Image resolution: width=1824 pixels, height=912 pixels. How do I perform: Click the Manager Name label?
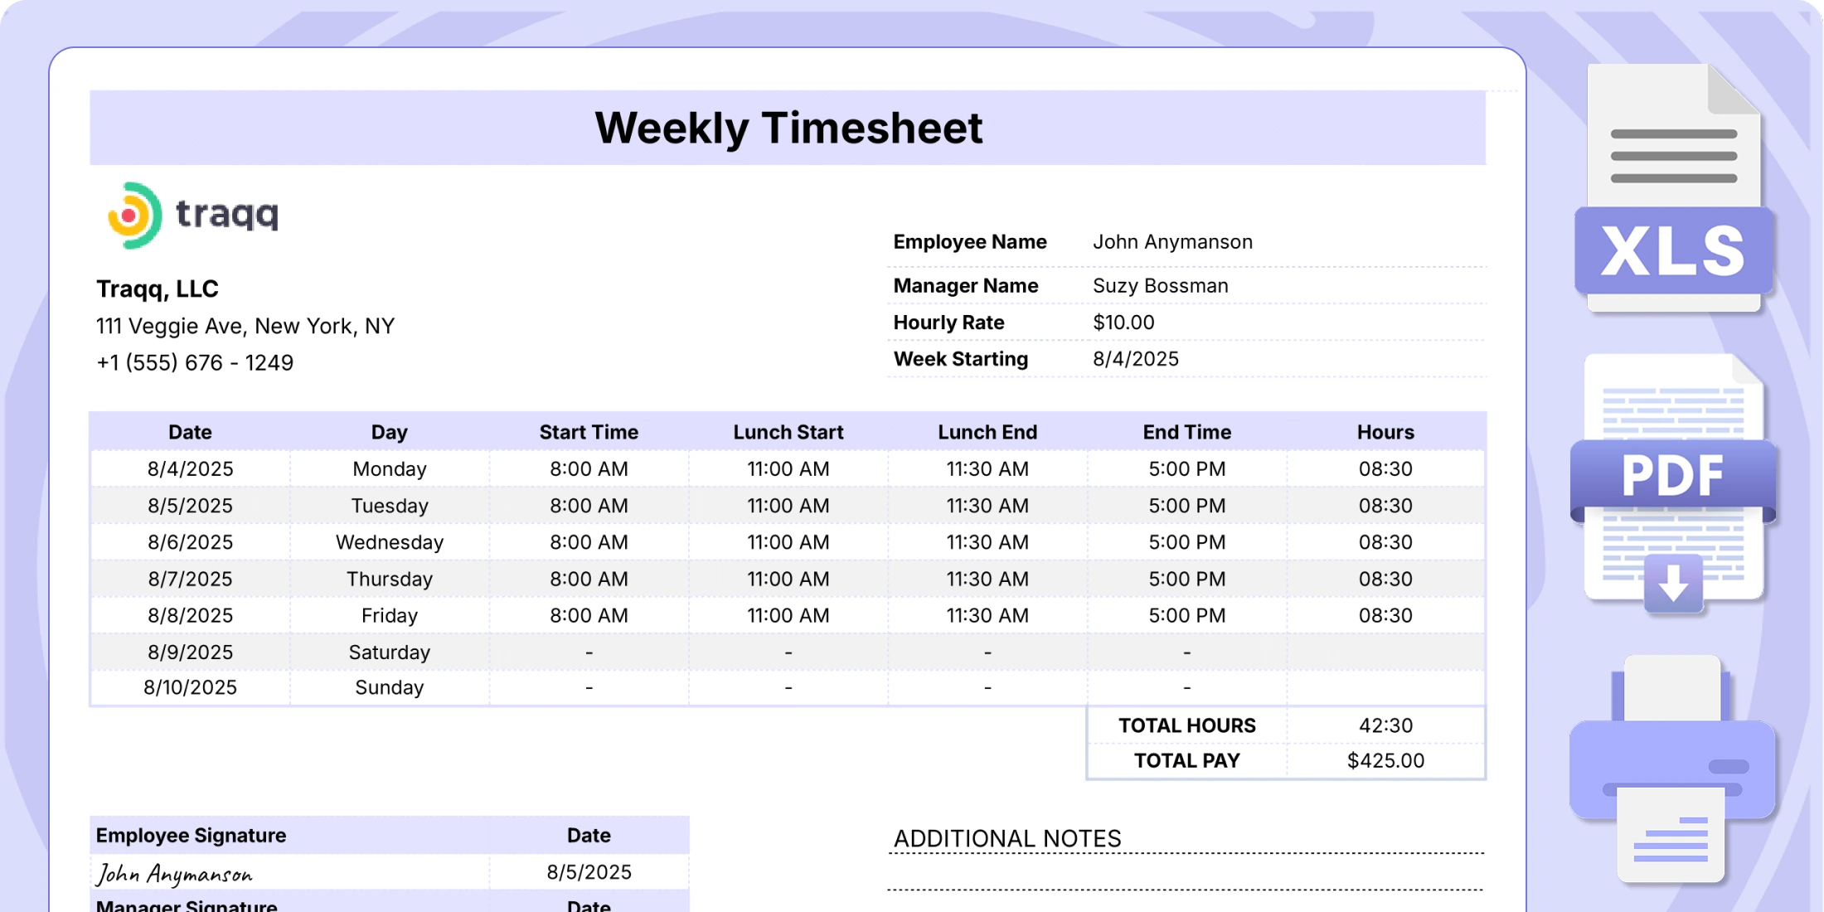(966, 286)
